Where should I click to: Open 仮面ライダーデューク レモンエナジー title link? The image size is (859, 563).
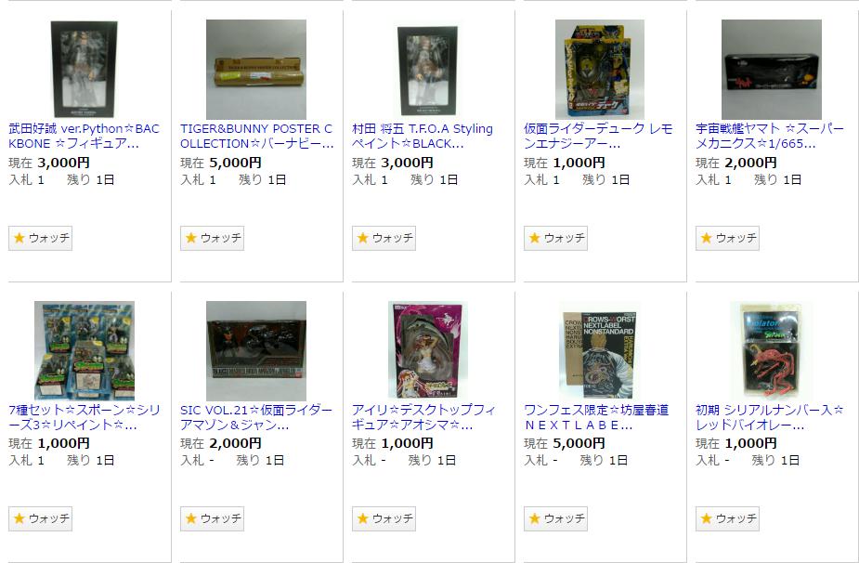pyautogui.click(x=598, y=136)
